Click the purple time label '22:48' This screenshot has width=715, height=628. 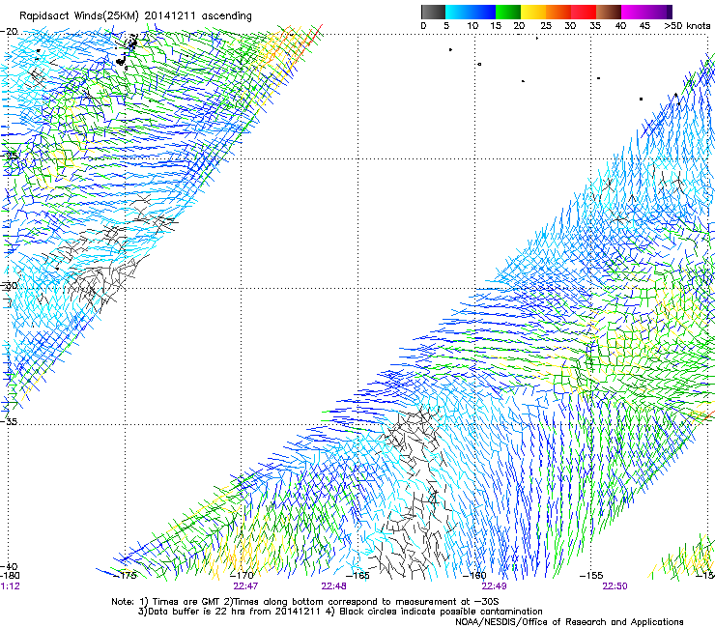(x=333, y=586)
